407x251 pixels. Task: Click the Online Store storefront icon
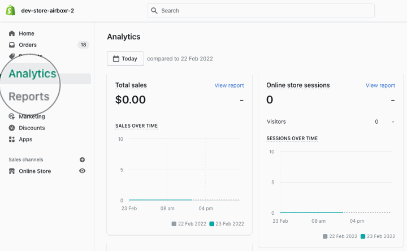click(x=12, y=171)
